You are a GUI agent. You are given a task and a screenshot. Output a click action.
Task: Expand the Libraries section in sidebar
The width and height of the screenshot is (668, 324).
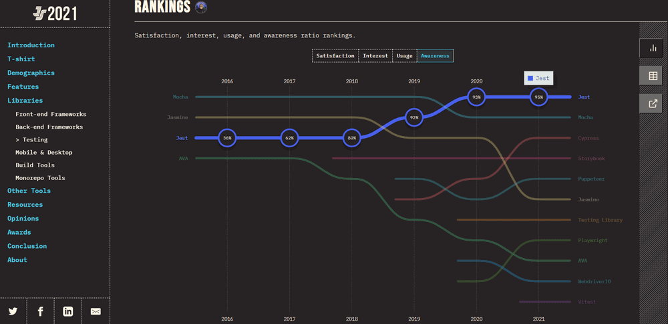pyautogui.click(x=25, y=101)
